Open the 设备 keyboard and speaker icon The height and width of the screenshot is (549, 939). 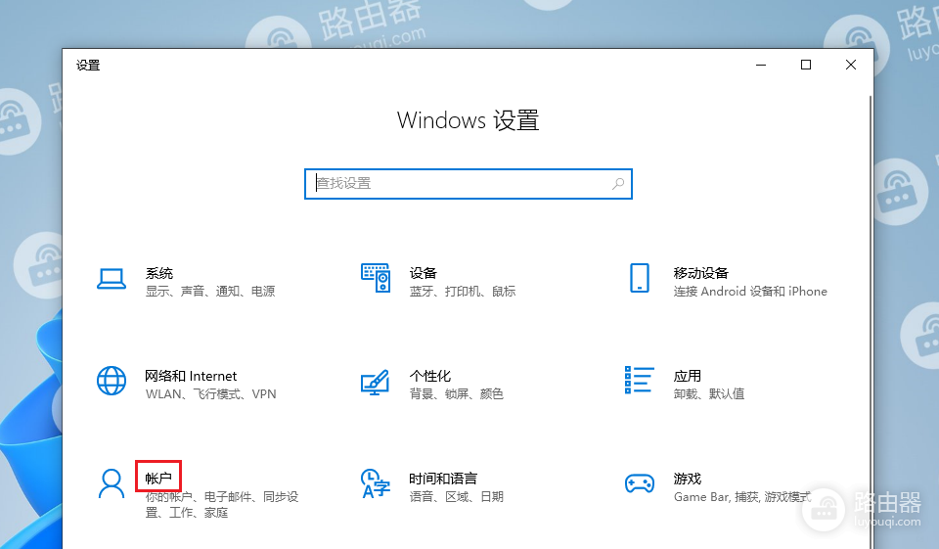(376, 278)
